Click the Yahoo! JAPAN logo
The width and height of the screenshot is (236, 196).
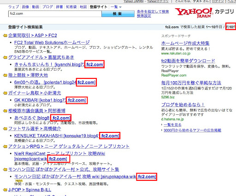194,12
